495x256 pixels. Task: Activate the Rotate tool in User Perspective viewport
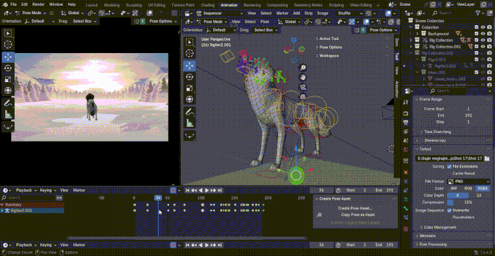pyautogui.click(x=189, y=77)
